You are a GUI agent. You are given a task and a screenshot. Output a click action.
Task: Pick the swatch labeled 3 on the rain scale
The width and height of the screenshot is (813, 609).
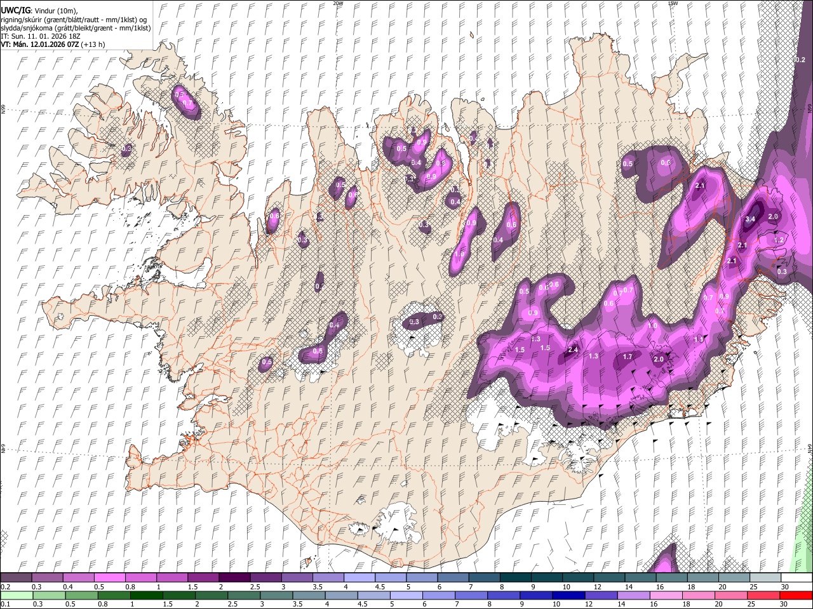[276, 595]
